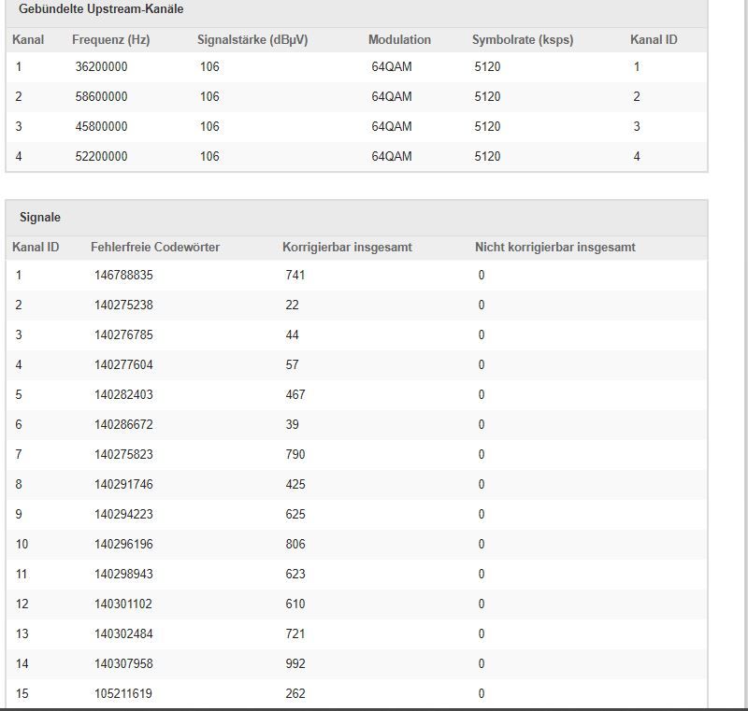The height and width of the screenshot is (711, 748).
Task: Select the codeword count 140301102
Action: [x=123, y=604]
